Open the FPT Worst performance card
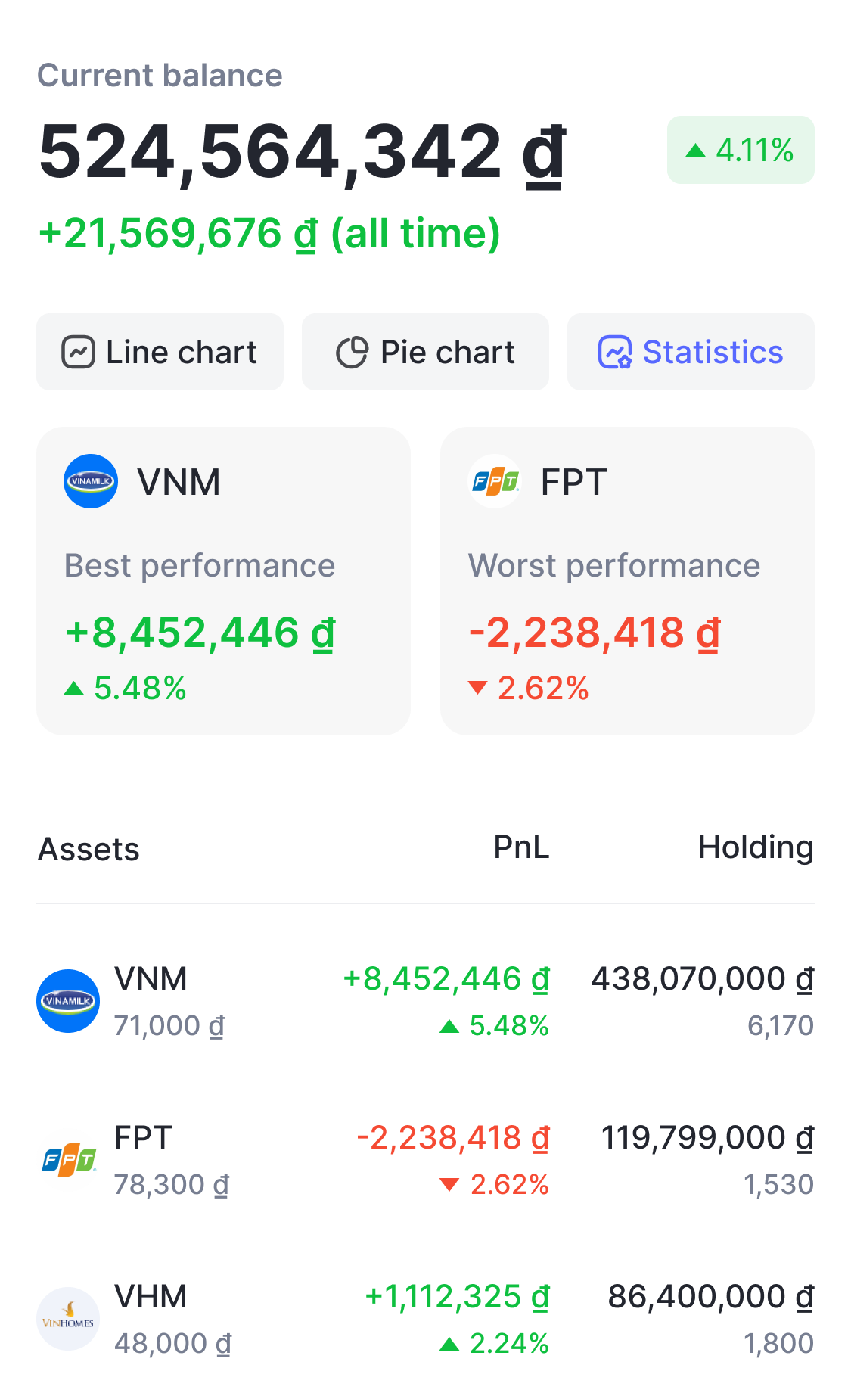The image size is (851, 1396). (627, 580)
